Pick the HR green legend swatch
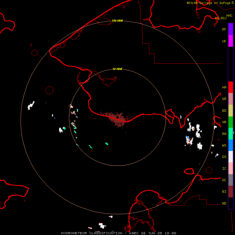This screenshot has width=235, height=235. (231, 122)
